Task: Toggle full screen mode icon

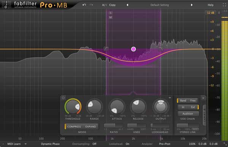Action: pyautogui.click(x=224, y=5)
